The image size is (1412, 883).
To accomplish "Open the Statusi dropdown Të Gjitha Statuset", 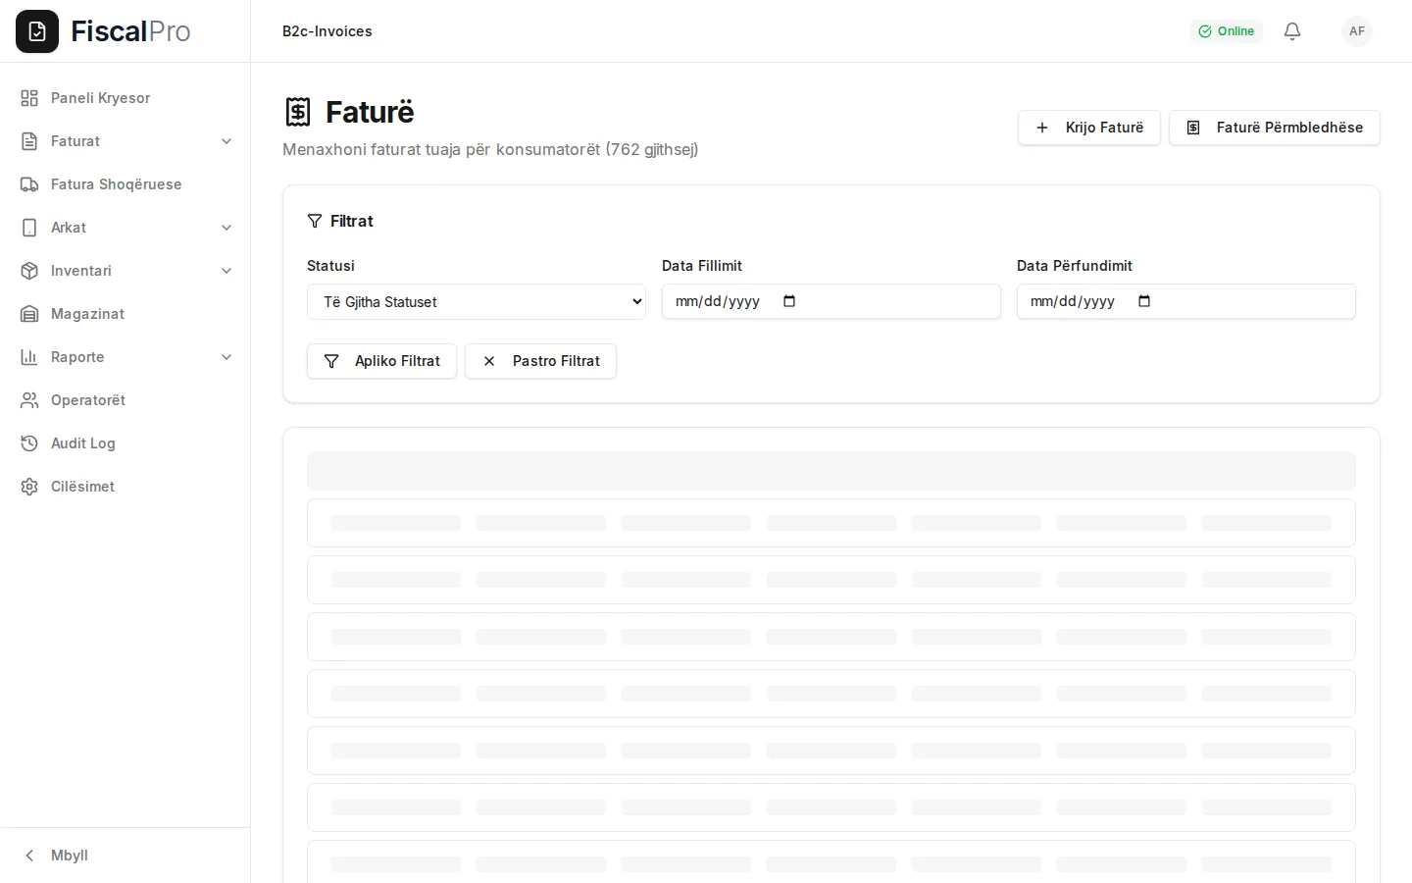I will 477,302.
